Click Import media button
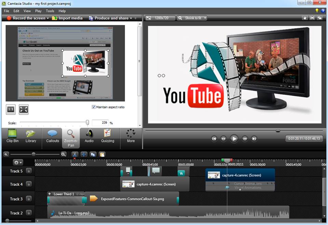Screen dimensions: 328x225 pos(67,18)
